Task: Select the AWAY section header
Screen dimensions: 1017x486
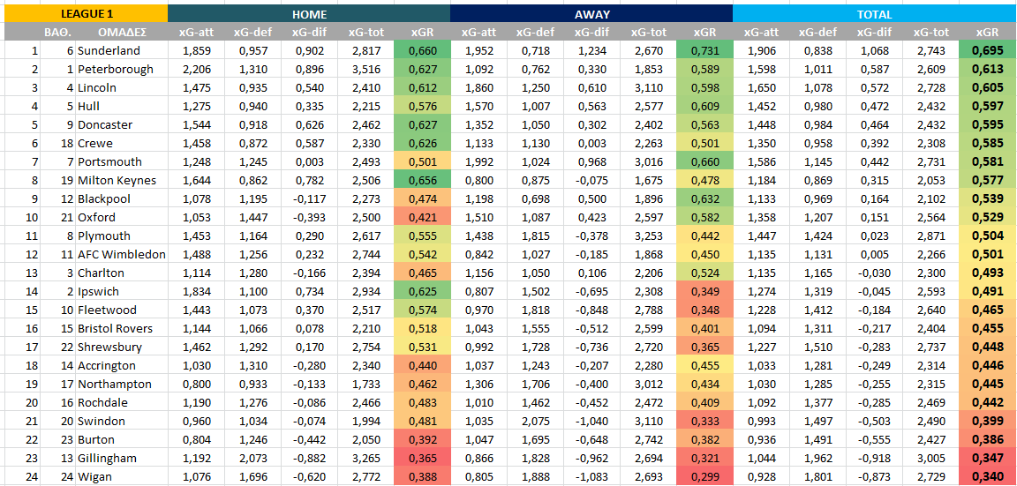Action: click(x=591, y=13)
